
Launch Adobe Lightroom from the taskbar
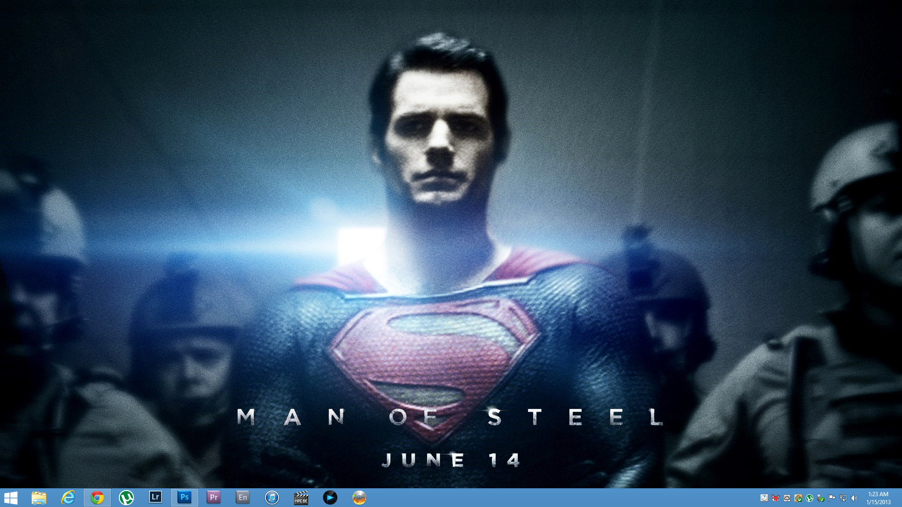[x=156, y=497]
